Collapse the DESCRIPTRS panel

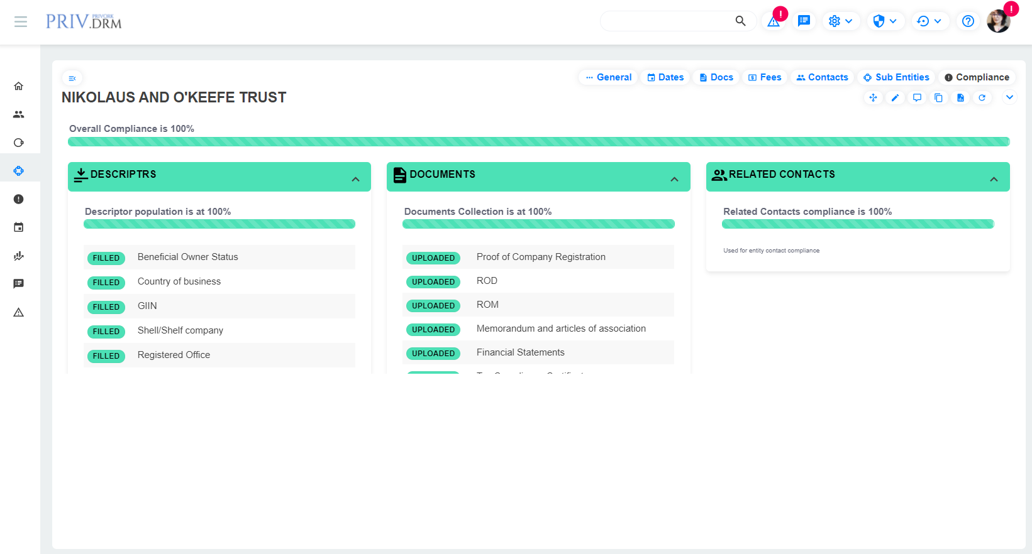tap(355, 179)
